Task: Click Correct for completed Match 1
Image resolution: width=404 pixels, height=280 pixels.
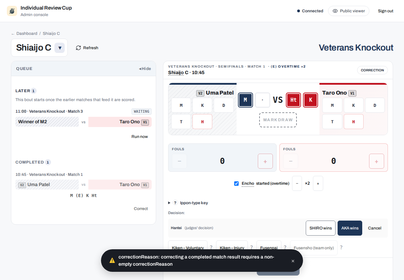Action: (x=141, y=209)
